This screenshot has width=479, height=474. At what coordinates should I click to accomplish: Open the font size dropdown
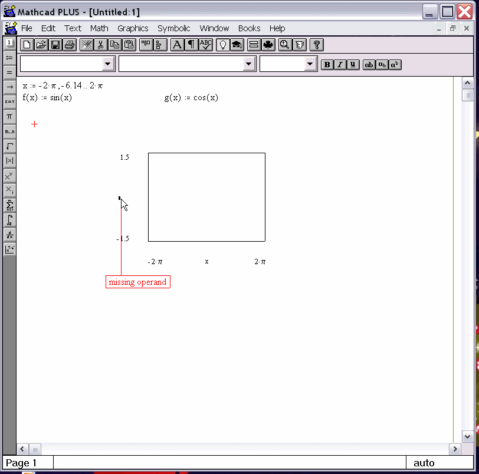coord(310,64)
